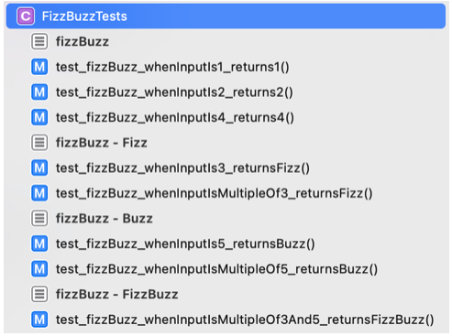Image resolution: width=452 pixels, height=336 pixels.
Task: Click the mark icon next to fizzBuzz - Fizz
Action: tap(39, 143)
